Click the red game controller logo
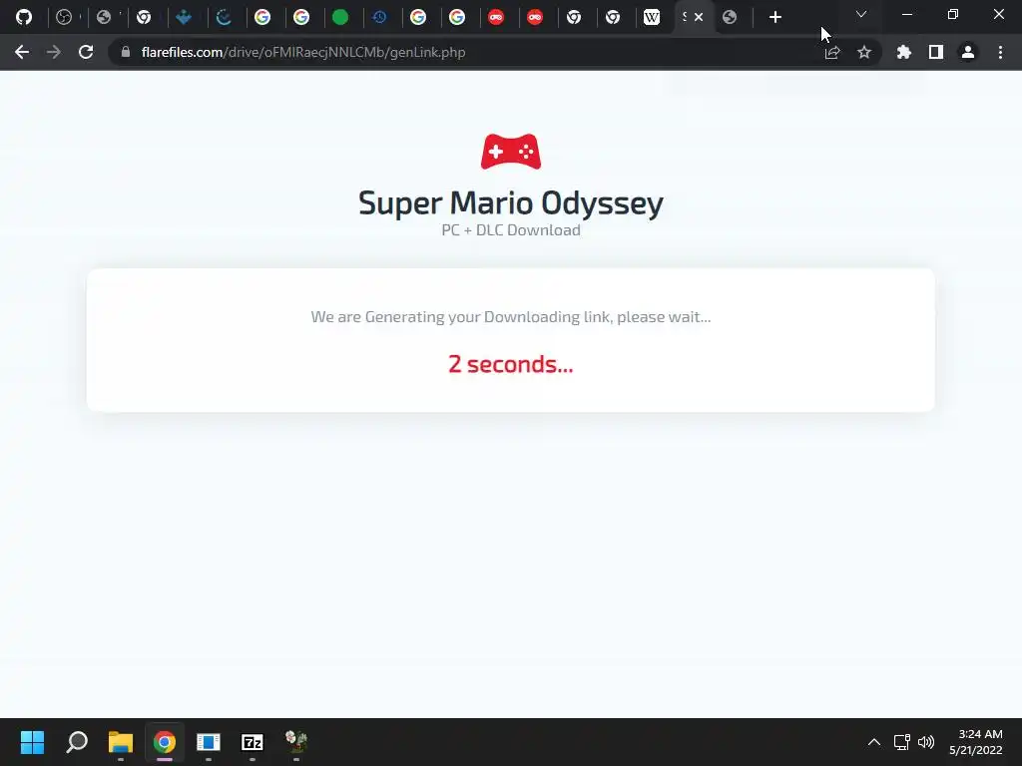 (511, 152)
